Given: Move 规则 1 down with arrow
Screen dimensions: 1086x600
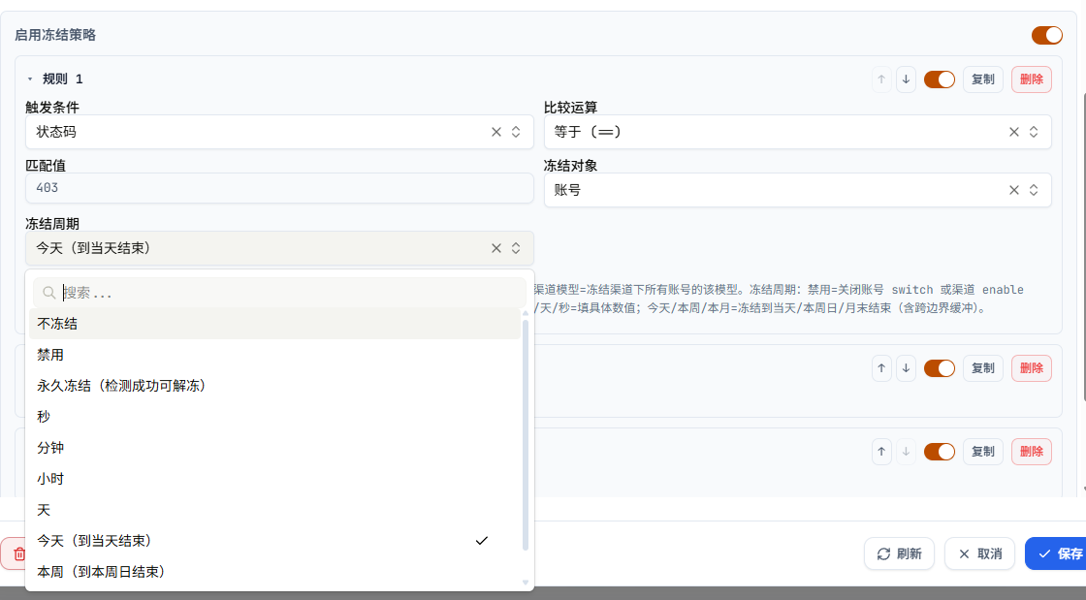Looking at the screenshot, I should click(906, 79).
